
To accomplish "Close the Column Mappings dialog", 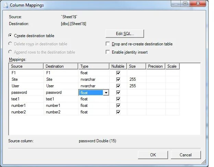I will tap(198, 3).
